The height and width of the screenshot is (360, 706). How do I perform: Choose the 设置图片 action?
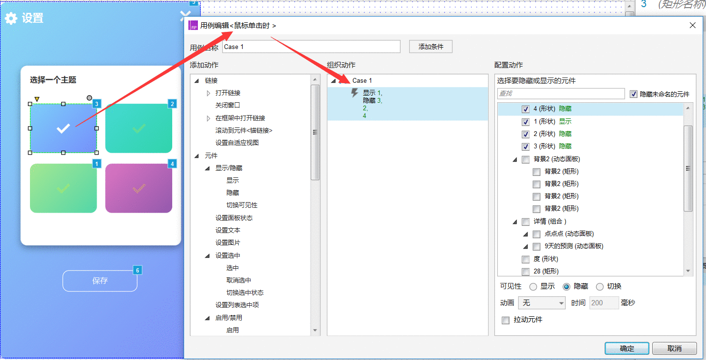pos(228,243)
